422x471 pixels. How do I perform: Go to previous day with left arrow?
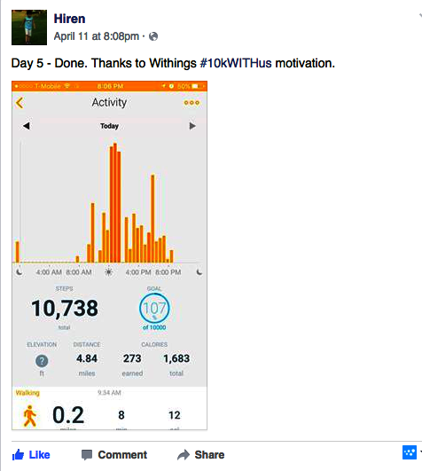[x=27, y=126]
